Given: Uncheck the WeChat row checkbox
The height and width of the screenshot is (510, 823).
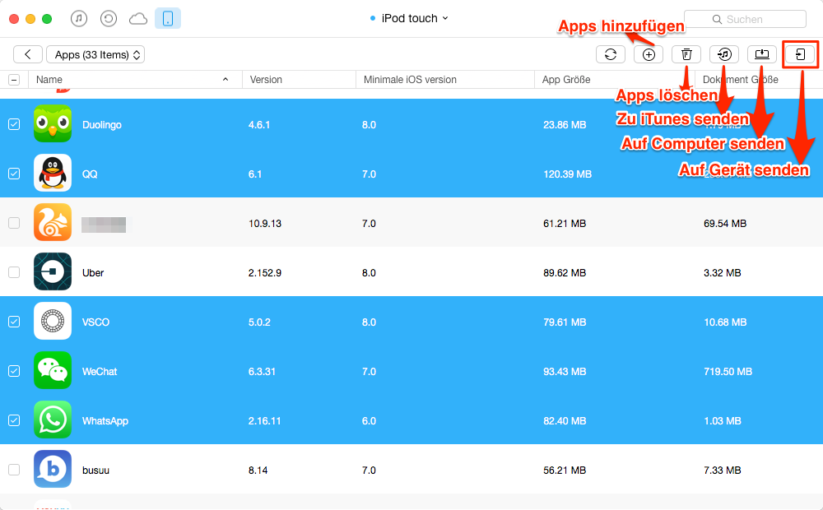Looking at the screenshot, I should [14, 371].
